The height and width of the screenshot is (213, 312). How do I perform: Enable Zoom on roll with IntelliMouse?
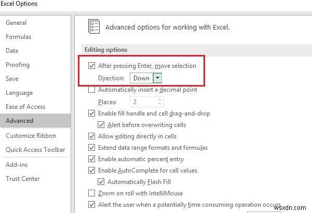coord(92,193)
